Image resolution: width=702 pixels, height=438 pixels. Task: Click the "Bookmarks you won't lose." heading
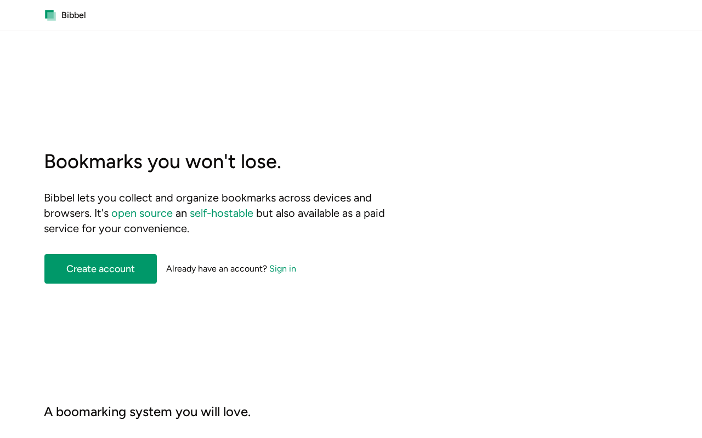click(x=162, y=162)
